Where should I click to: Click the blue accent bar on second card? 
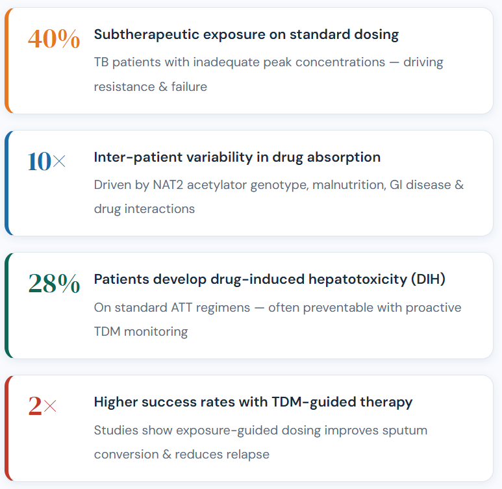click(x=7, y=183)
